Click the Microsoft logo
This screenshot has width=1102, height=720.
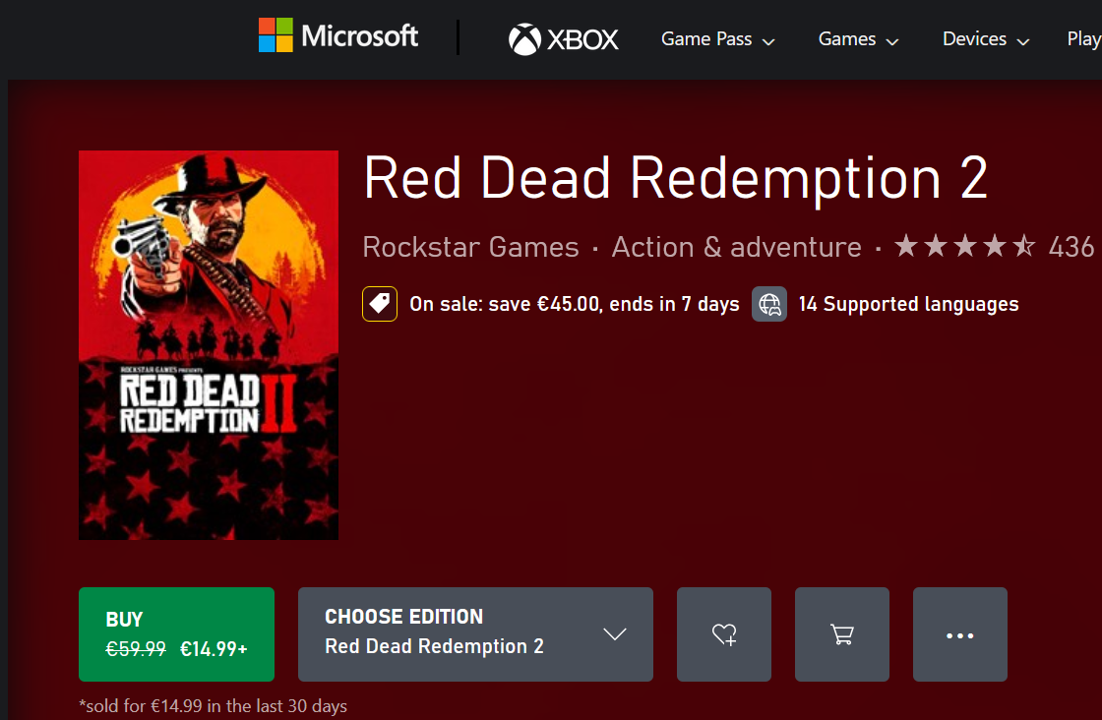tap(337, 36)
